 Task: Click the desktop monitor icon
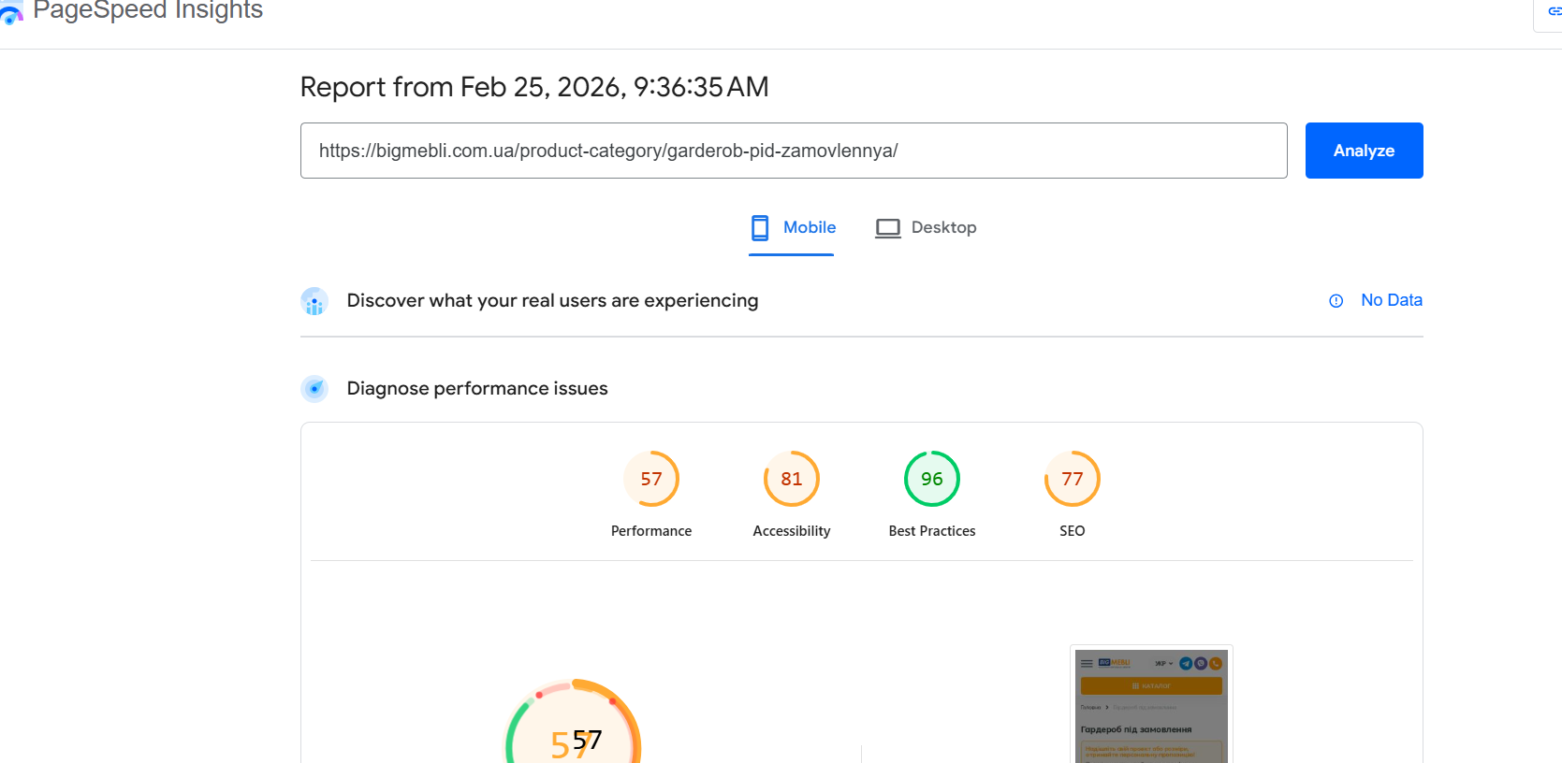(887, 228)
